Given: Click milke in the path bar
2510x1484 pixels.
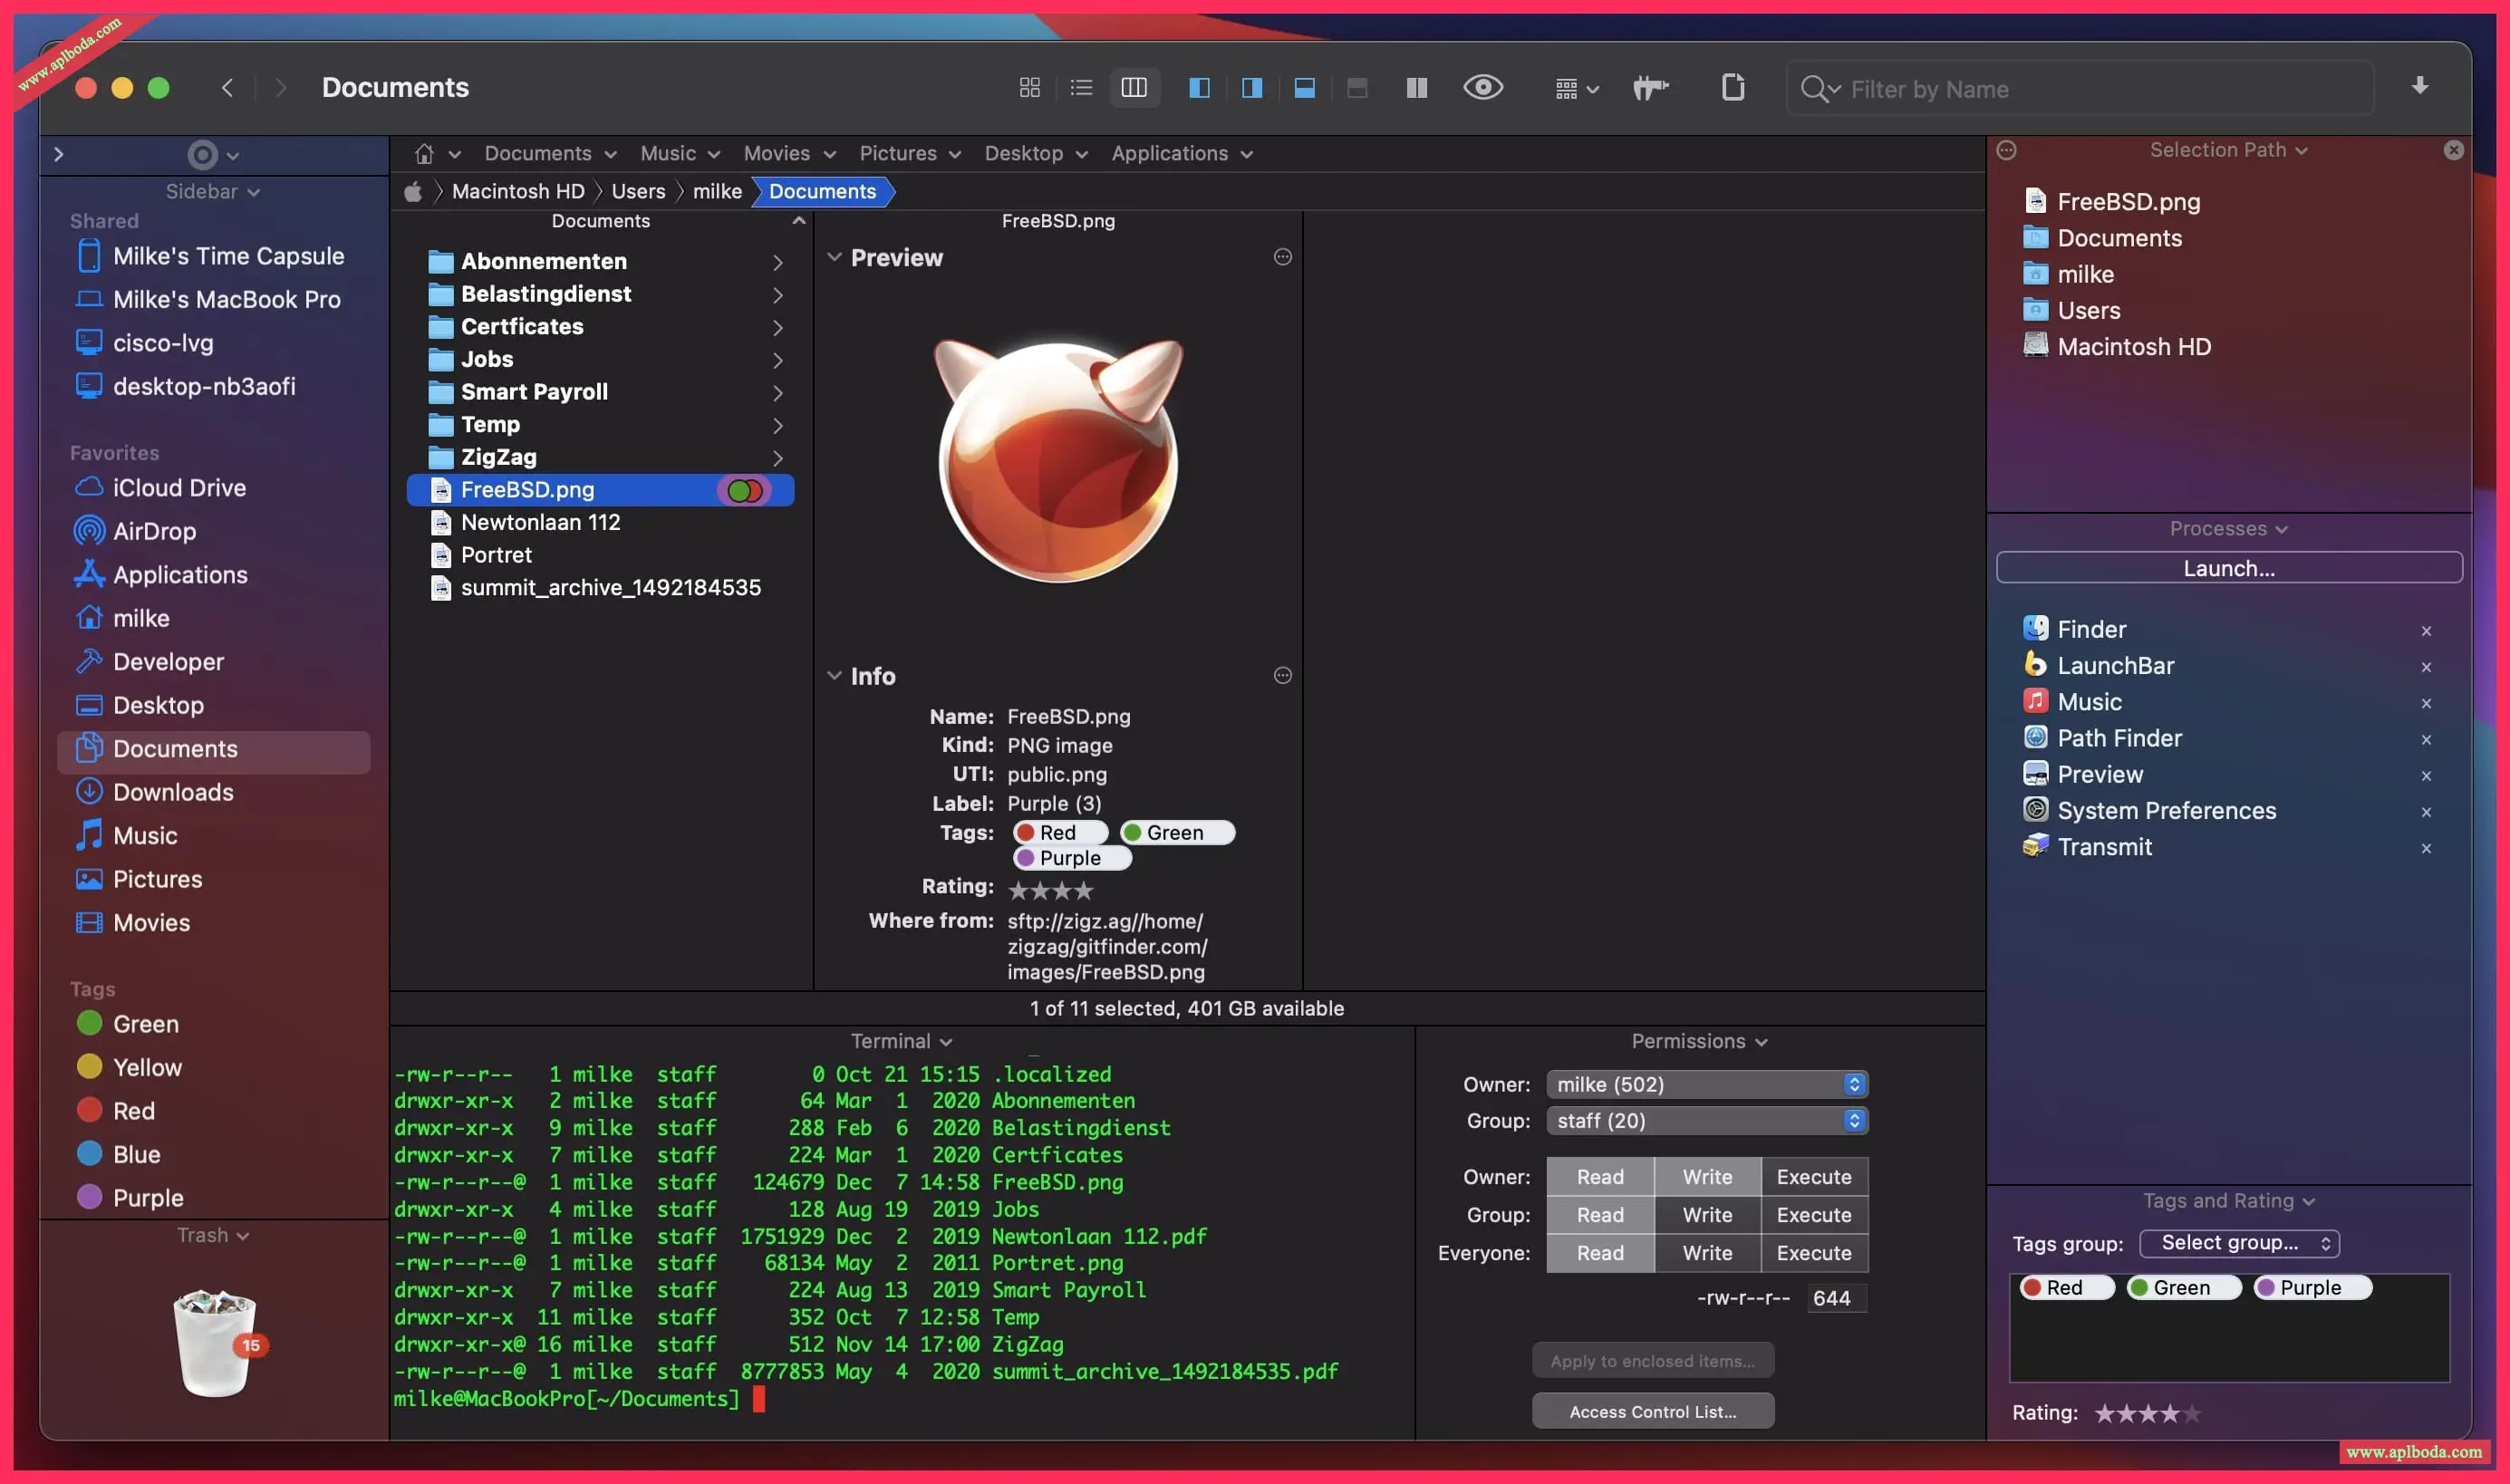Looking at the screenshot, I should click(717, 192).
